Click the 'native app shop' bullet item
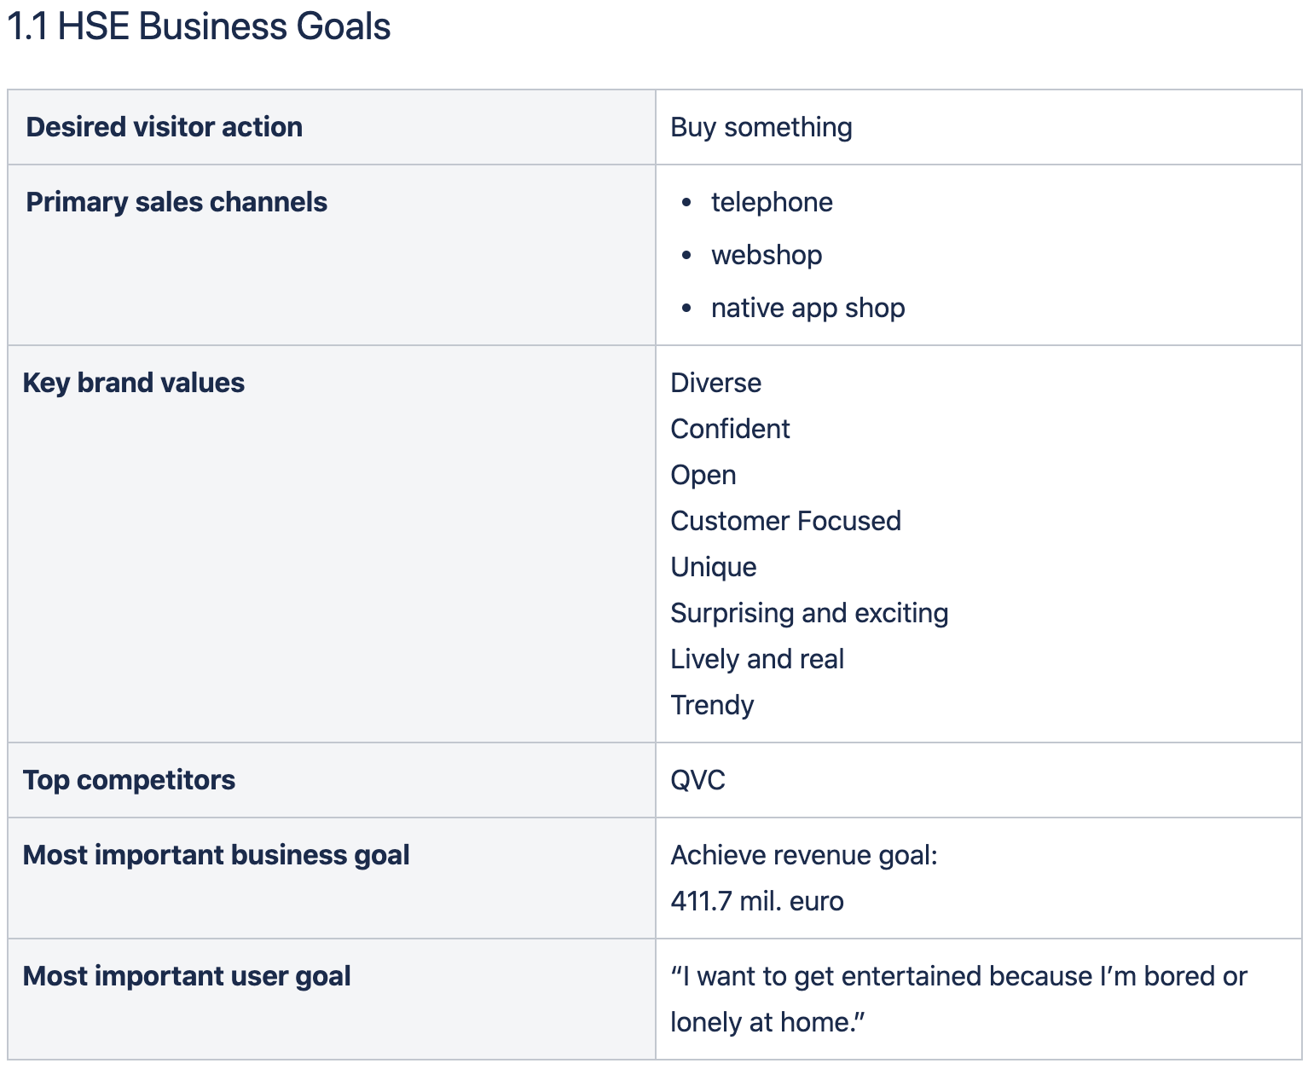The height and width of the screenshot is (1069, 1308). pos(807,308)
